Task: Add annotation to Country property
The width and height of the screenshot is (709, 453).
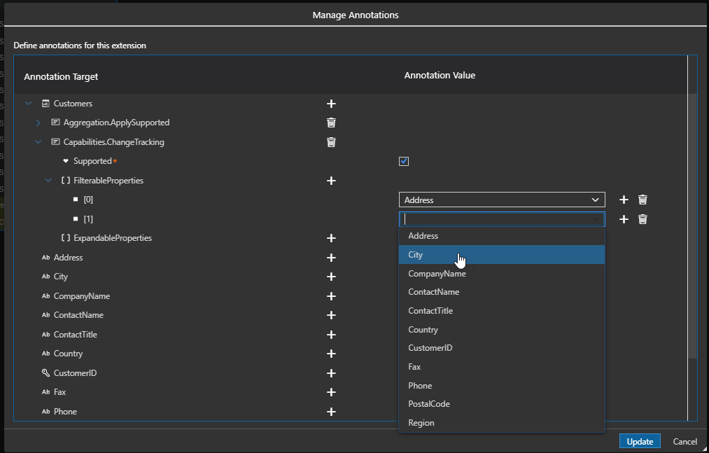Action: tap(331, 354)
